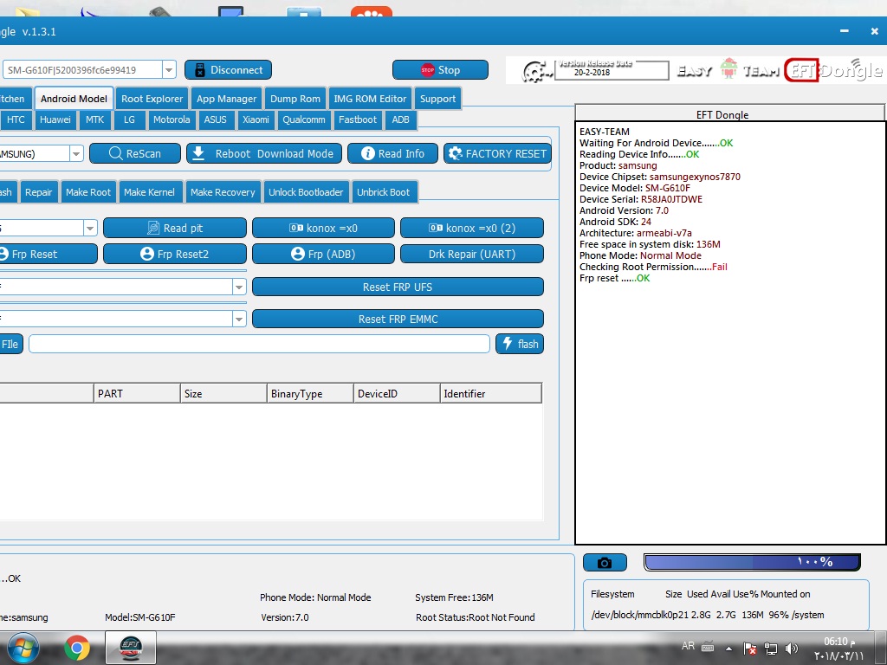
Task: Open the Support tab
Action: coord(437,99)
